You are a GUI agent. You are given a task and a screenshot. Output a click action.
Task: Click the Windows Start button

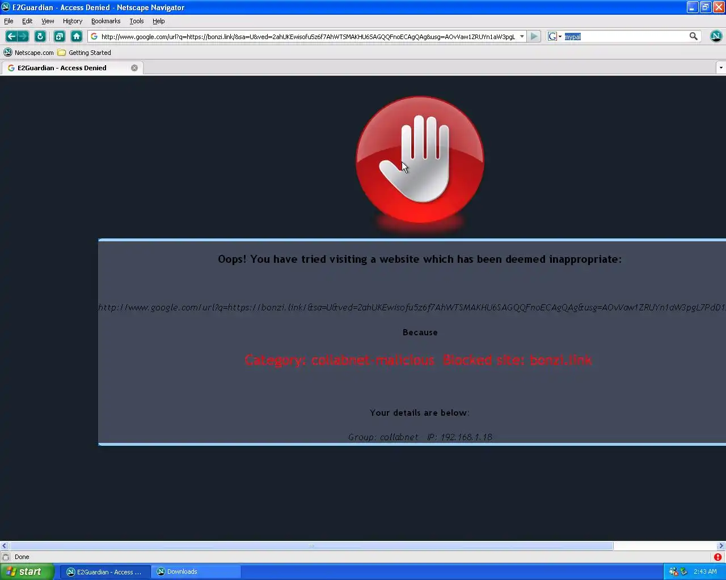(27, 572)
